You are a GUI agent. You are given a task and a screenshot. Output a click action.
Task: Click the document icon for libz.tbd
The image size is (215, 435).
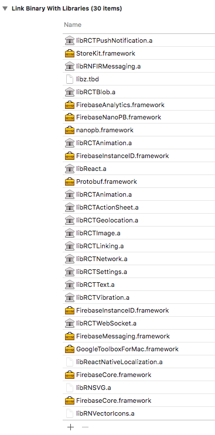pyautogui.click(x=69, y=80)
